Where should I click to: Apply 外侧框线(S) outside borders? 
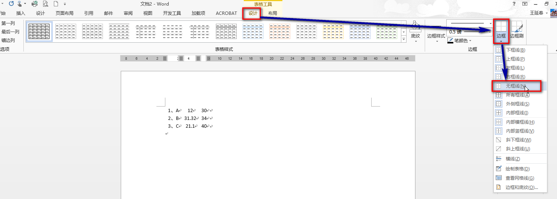tap(520, 104)
